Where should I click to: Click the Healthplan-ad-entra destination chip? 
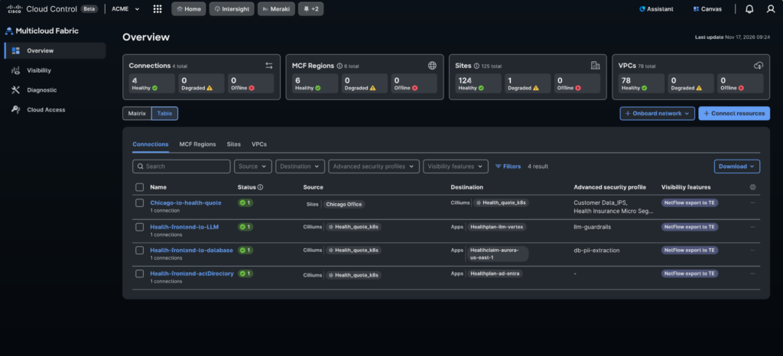point(495,273)
